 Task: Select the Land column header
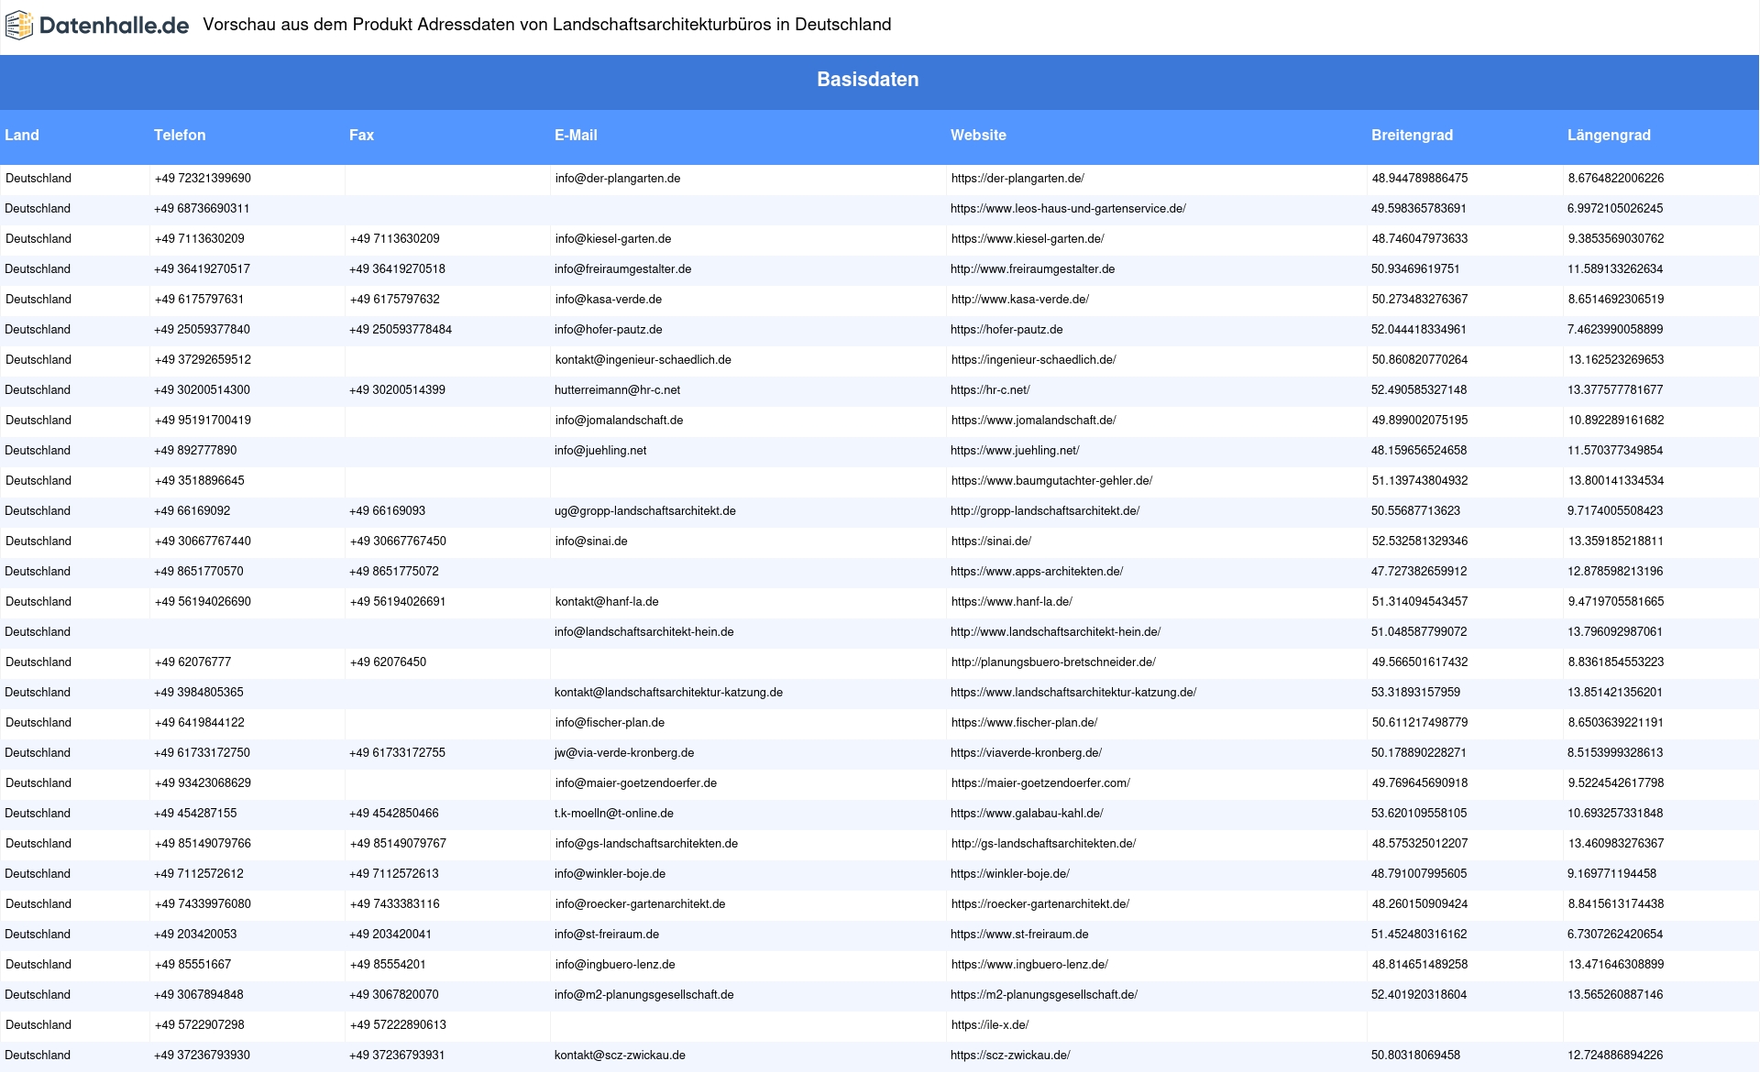pos(22,135)
